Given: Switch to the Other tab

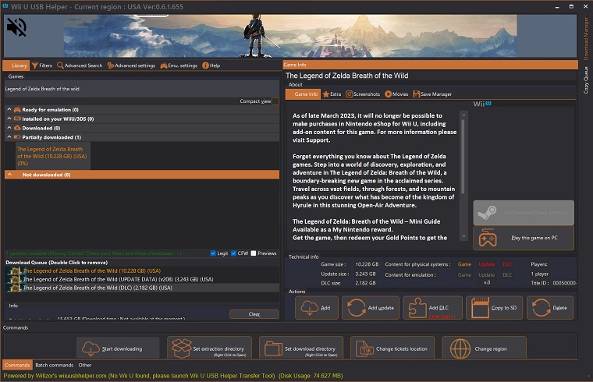Looking at the screenshot, I should (x=85, y=365).
